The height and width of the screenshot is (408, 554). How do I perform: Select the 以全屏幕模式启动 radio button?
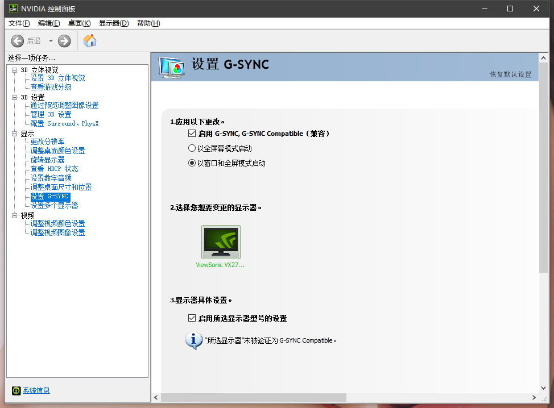tap(192, 148)
